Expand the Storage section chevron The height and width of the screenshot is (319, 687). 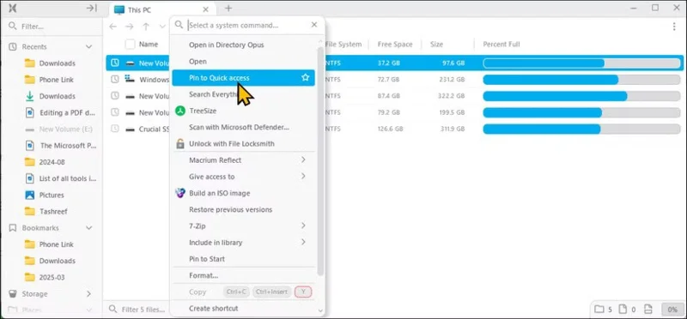89,293
